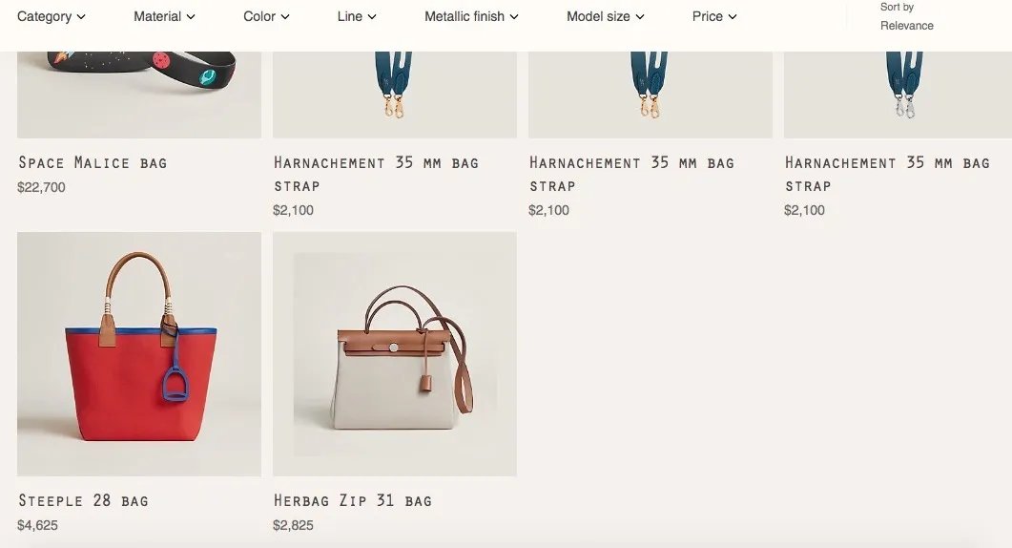Open the Line filter dropdown
The height and width of the screenshot is (548, 1012).
[x=357, y=17]
